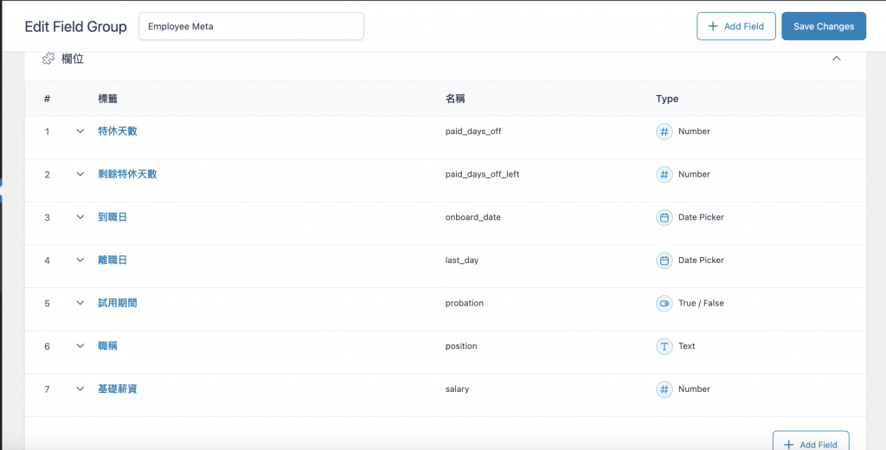Expand the 離職日 field row chevron
This screenshot has width=886, height=450.
(80, 260)
